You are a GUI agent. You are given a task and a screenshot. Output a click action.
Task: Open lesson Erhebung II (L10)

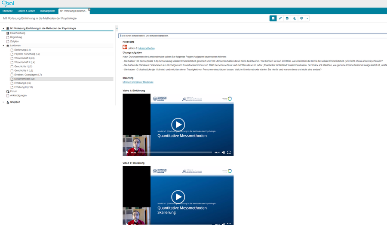[x=24, y=87]
